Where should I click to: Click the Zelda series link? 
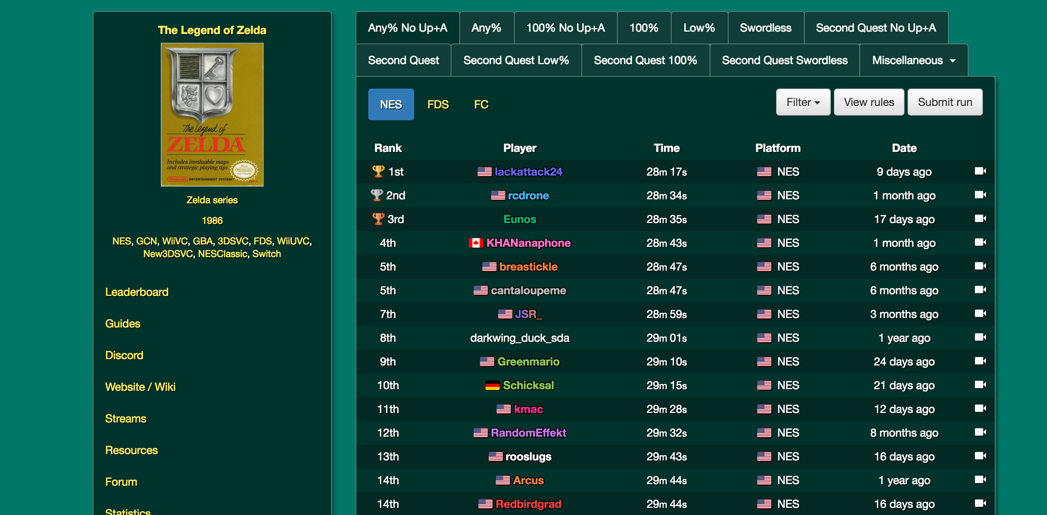tap(212, 200)
